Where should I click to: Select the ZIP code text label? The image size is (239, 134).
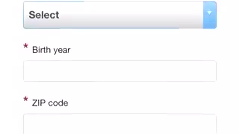(50, 103)
